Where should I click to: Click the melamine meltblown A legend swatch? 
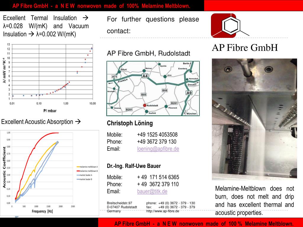[78, 167]
